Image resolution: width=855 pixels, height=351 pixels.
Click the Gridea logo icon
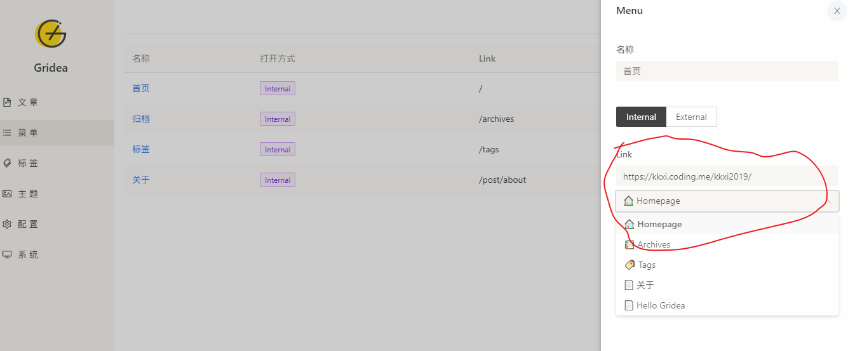tap(51, 34)
